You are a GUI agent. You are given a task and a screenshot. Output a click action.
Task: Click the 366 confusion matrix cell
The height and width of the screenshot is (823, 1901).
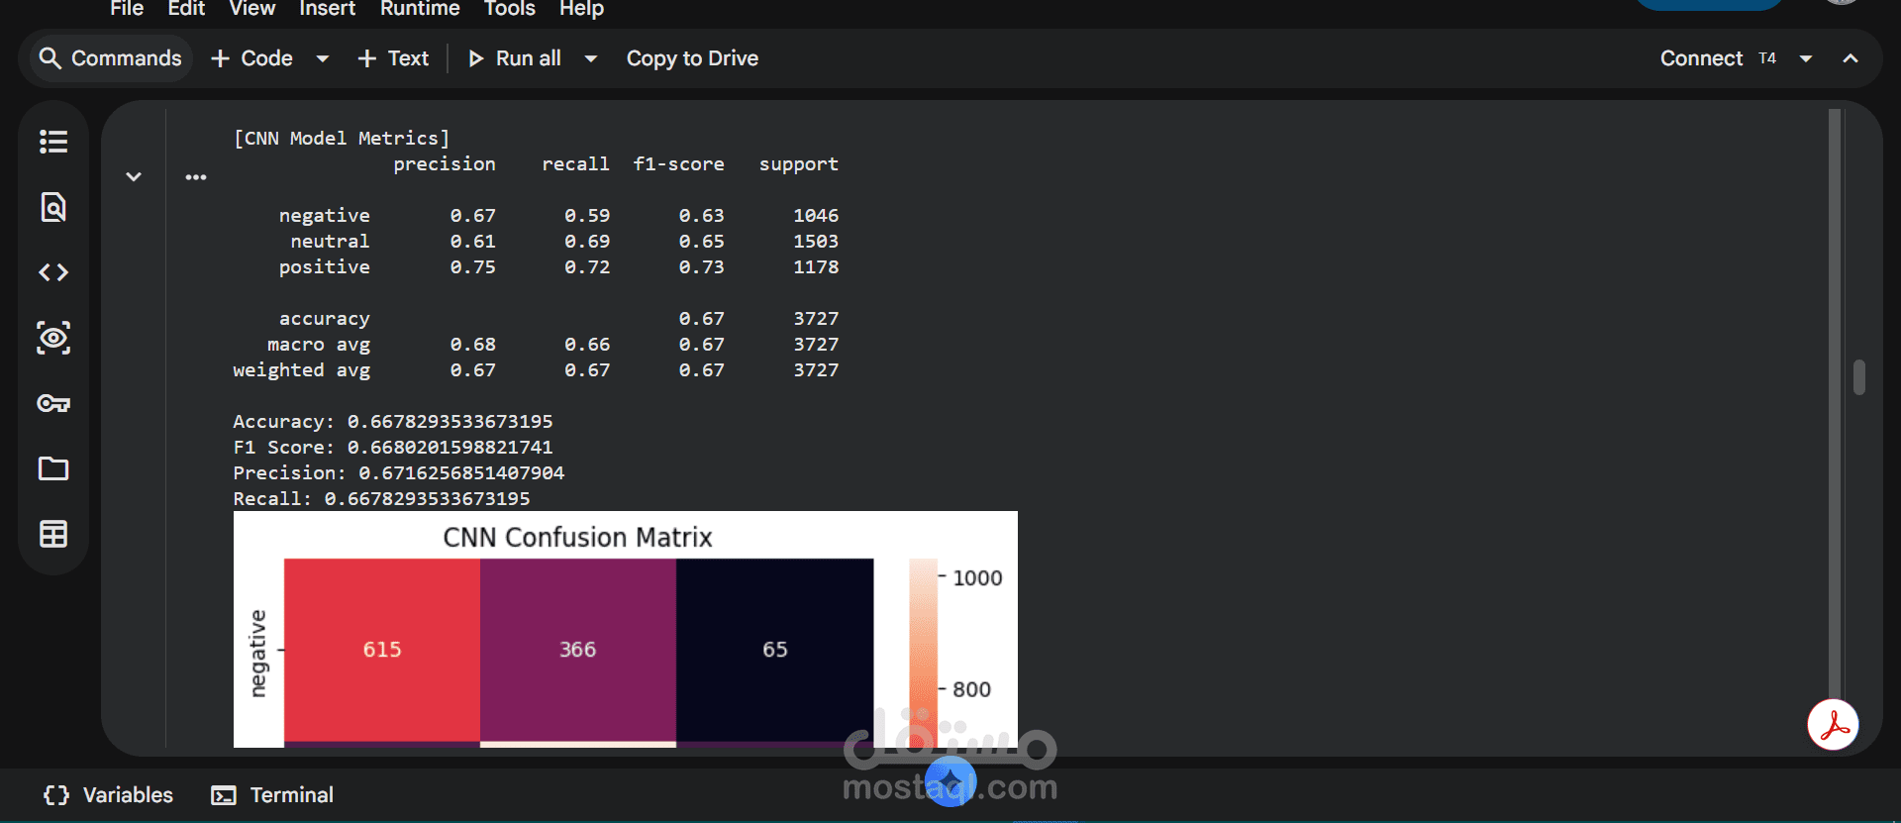[x=578, y=650]
